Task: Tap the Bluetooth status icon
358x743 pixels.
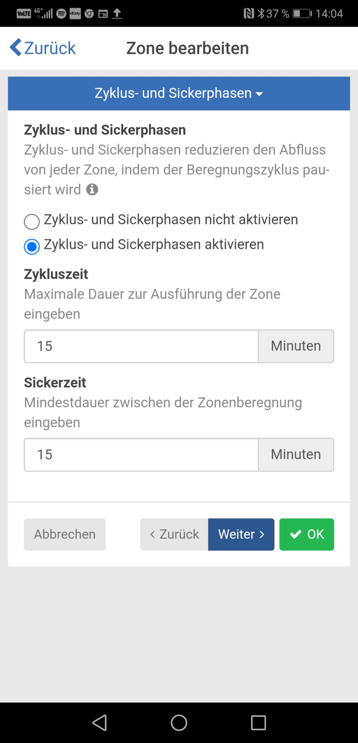Action: [x=261, y=14]
